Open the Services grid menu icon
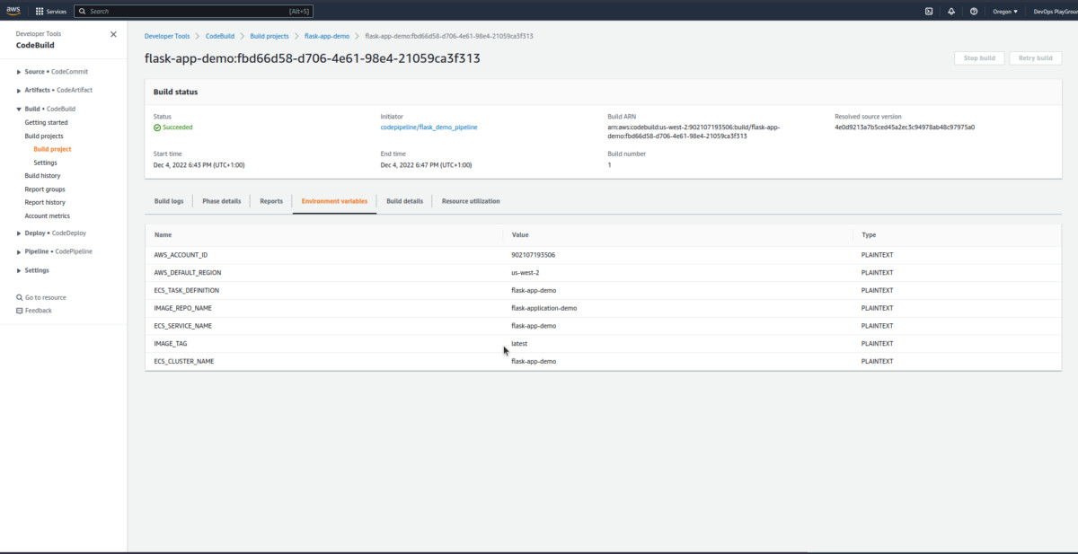Screen dimensions: 1078x554 coord(40,12)
